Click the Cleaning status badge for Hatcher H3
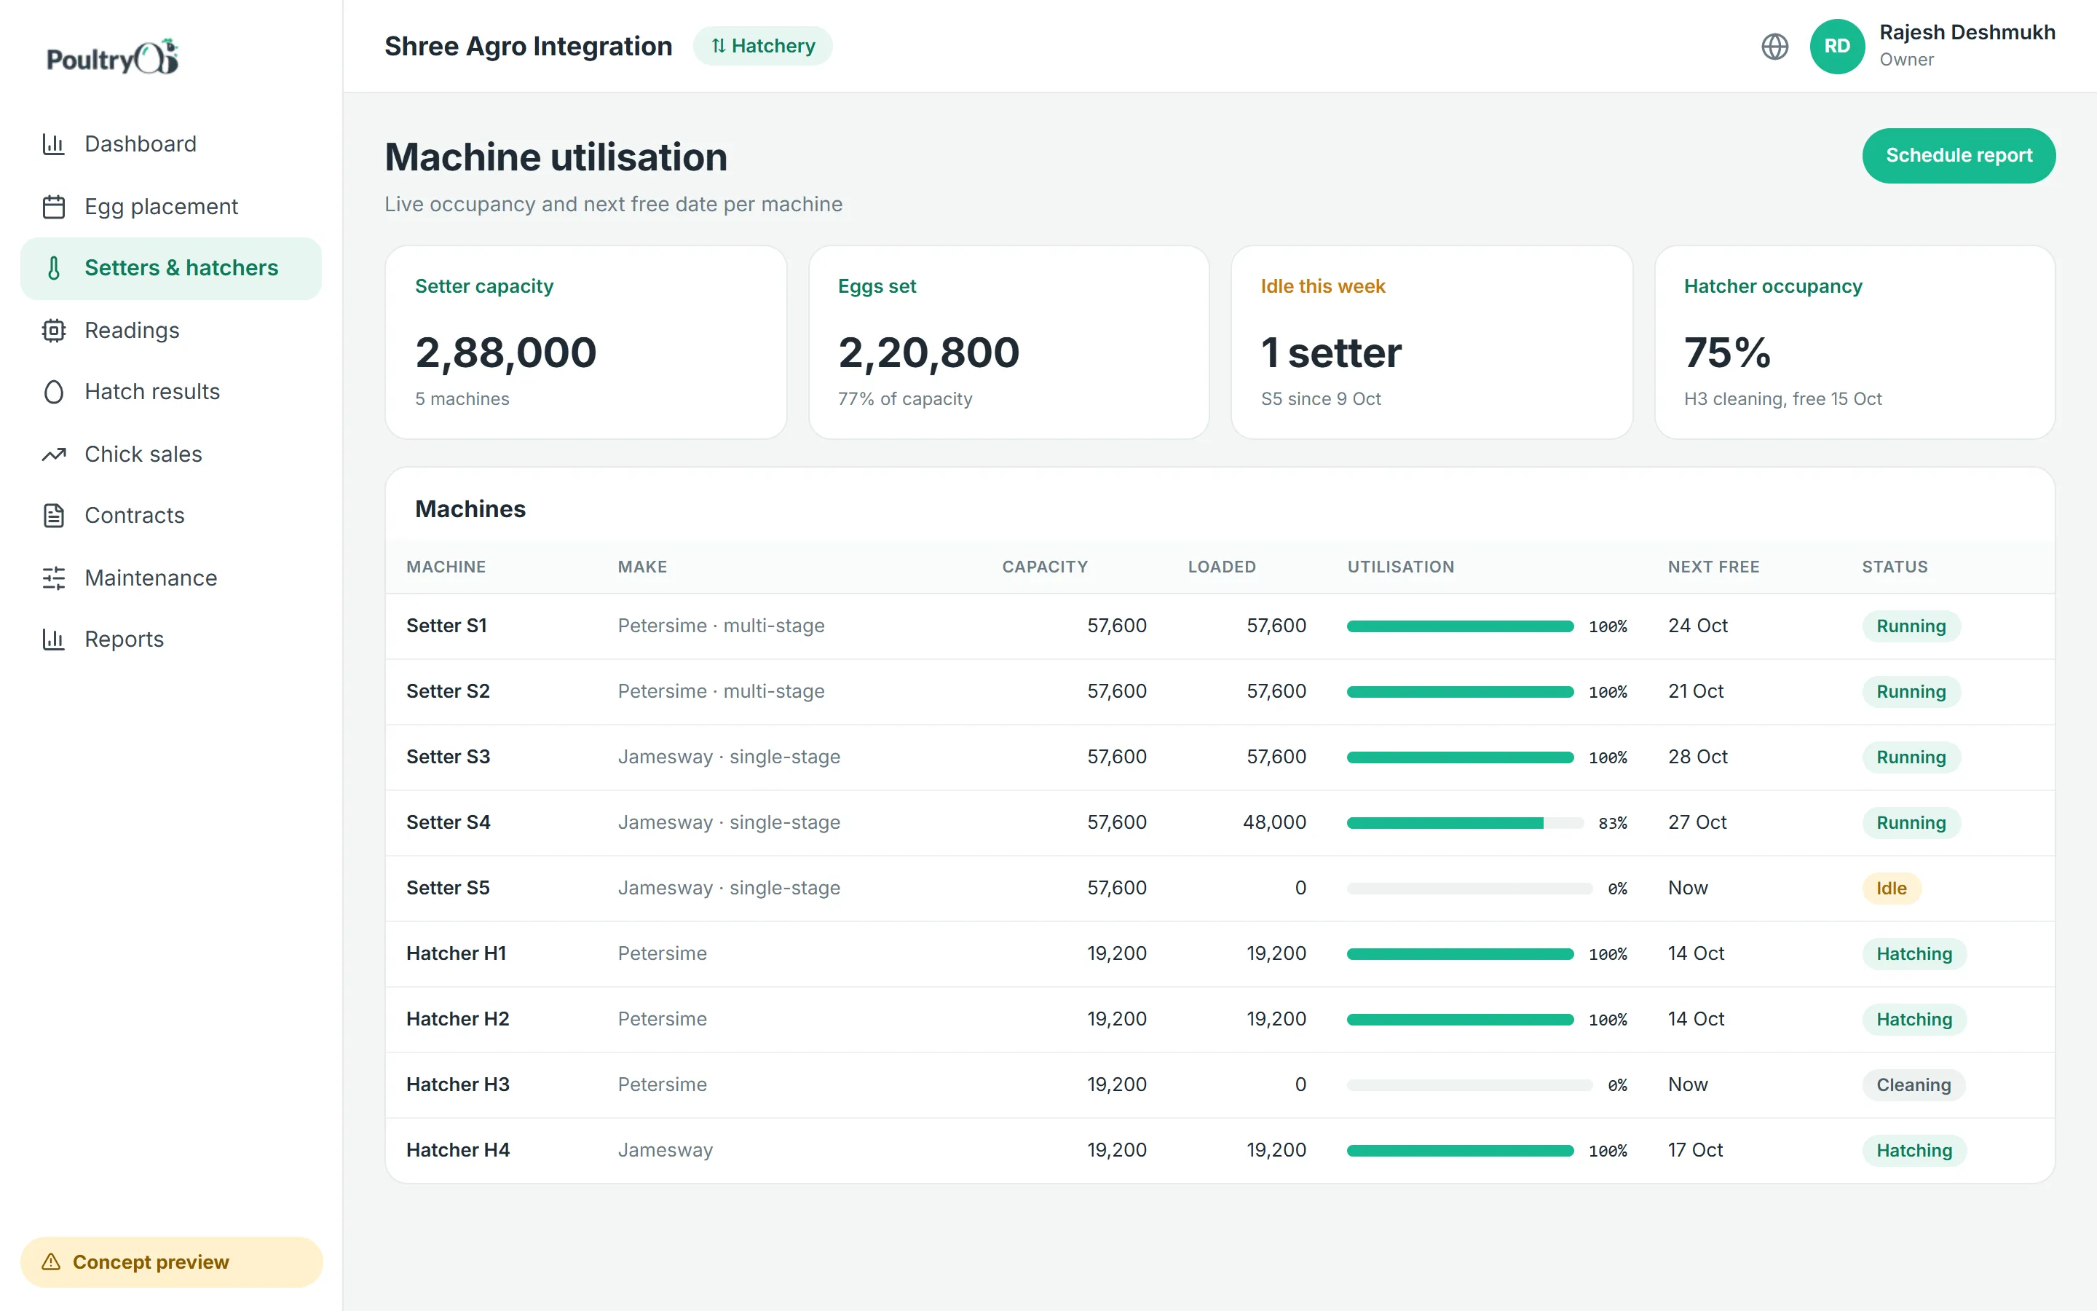 (x=1914, y=1084)
